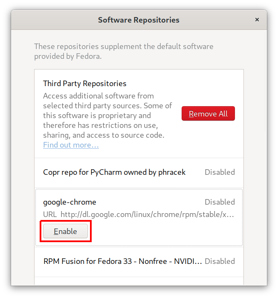Click the URL label under google-chrome
This screenshot has height=298, width=278.
point(49,214)
